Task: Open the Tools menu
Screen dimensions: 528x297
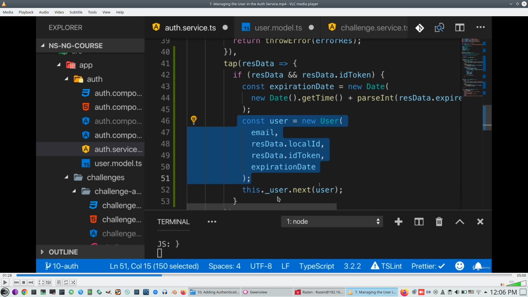Action: [x=92, y=12]
